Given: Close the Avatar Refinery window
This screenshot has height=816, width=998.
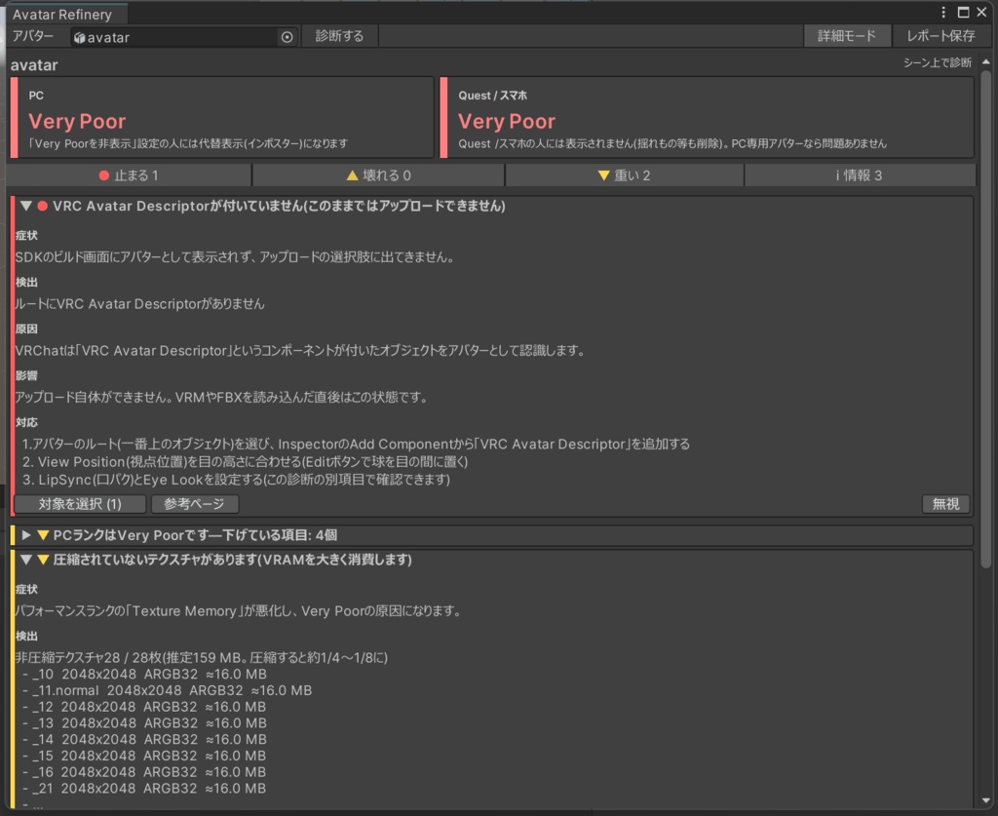Looking at the screenshot, I should (x=981, y=12).
